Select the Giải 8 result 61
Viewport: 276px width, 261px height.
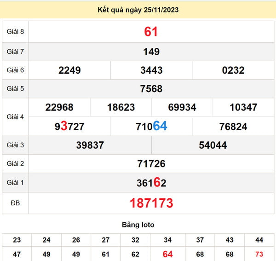[151, 32]
